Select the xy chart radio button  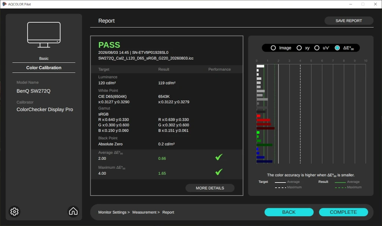299,48
